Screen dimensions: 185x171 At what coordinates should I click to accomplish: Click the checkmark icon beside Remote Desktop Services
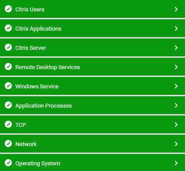point(8,66)
